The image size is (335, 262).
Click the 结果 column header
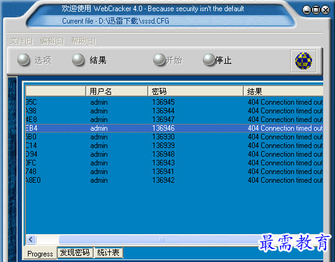pyautogui.click(x=284, y=91)
